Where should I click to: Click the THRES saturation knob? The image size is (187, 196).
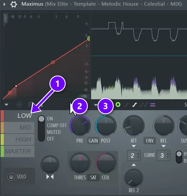80,163
